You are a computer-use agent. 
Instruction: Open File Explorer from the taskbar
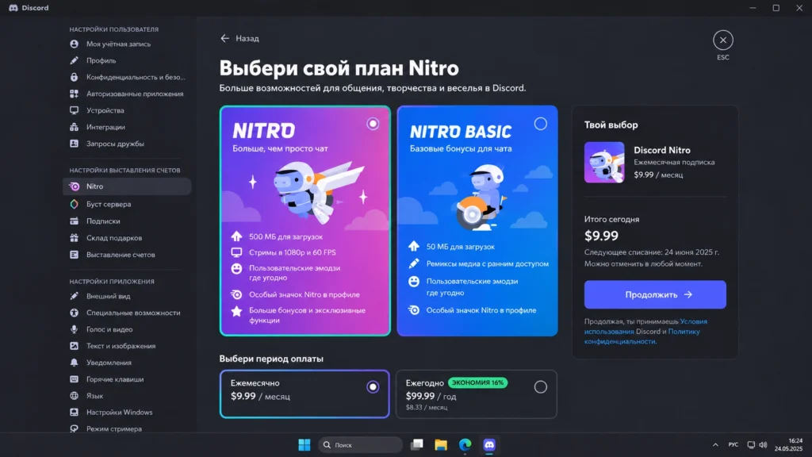click(441, 445)
